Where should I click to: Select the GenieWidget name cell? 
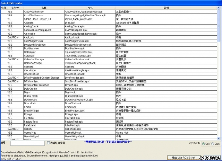(44, 136)
